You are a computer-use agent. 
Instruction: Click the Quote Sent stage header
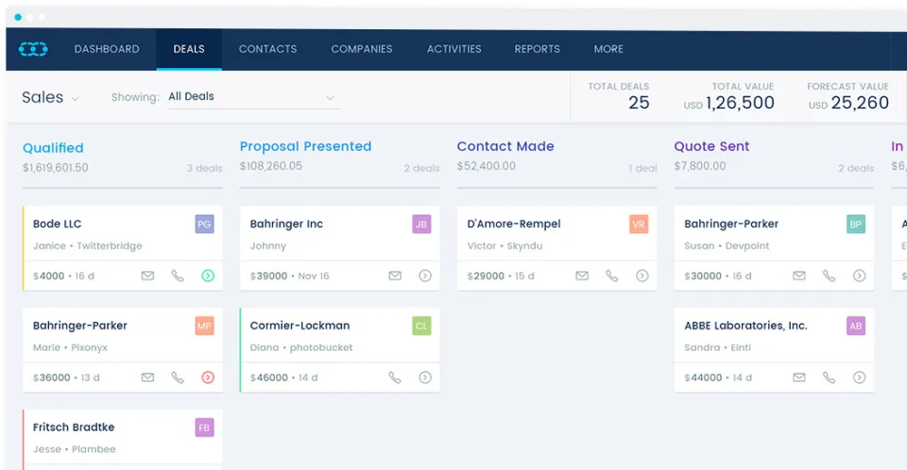[x=711, y=147]
